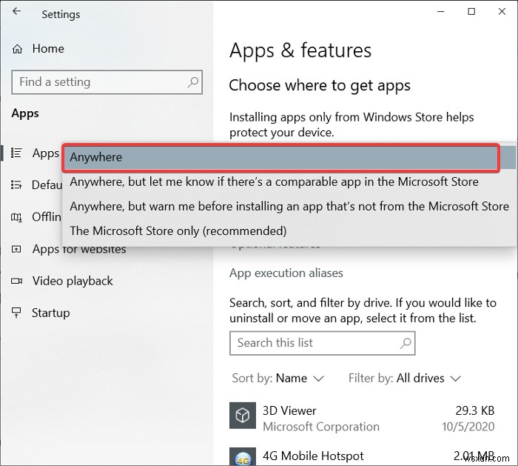Click the 4G Mobile Hotspot app icon
Viewport: 518px width, 466px height.
point(243,456)
